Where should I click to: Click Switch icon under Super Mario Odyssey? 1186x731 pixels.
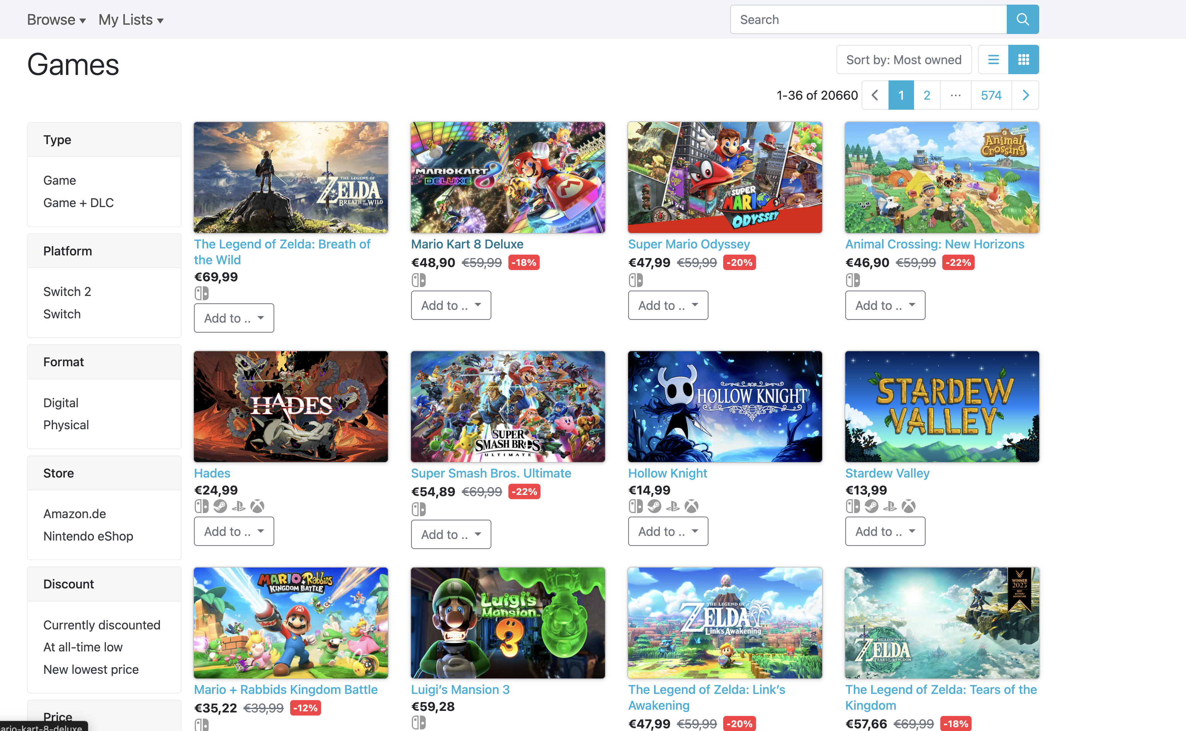pyautogui.click(x=635, y=280)
